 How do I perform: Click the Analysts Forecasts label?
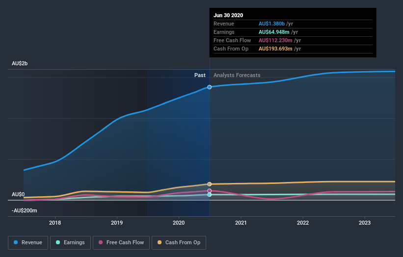coord(237,75)
